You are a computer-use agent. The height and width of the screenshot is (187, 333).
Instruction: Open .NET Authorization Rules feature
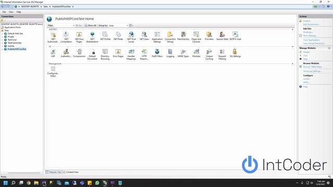53,37
